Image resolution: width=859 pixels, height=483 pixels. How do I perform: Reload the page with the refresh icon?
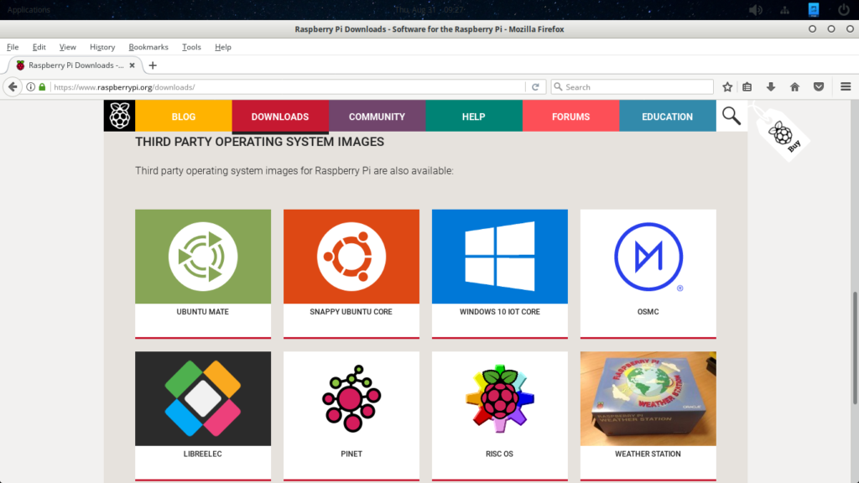(x=535, y=87)
